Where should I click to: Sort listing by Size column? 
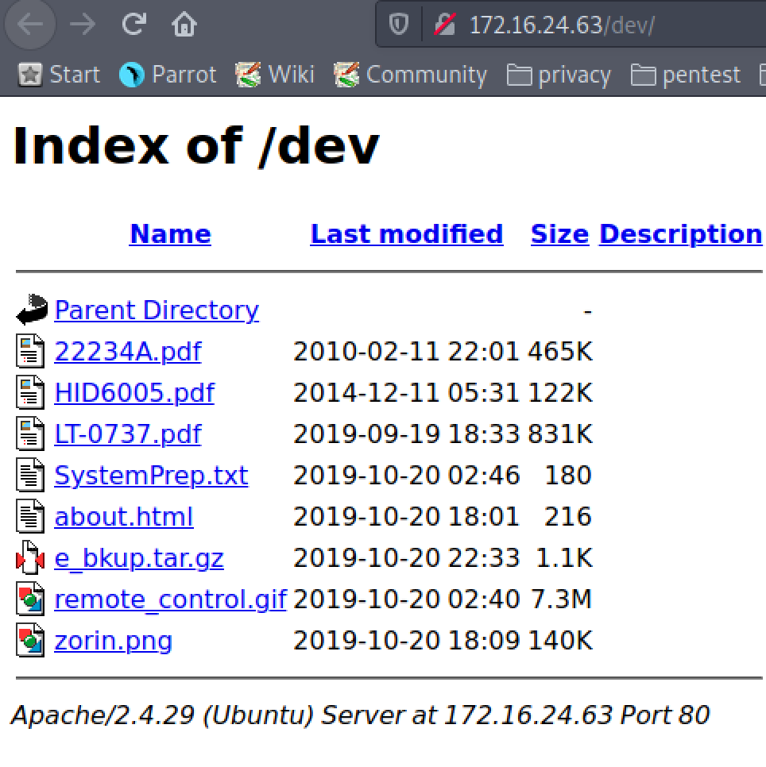pos(559,233)
